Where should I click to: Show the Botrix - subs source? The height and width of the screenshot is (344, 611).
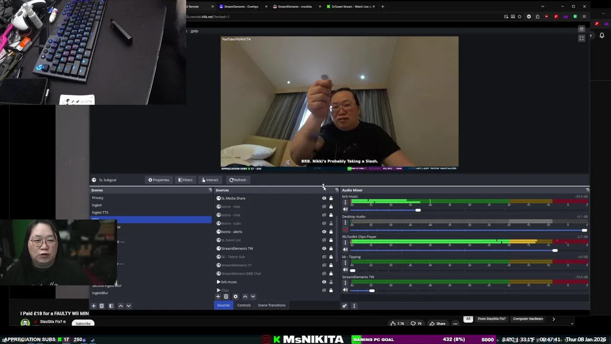pyautogui.click(x=324, y=223)
